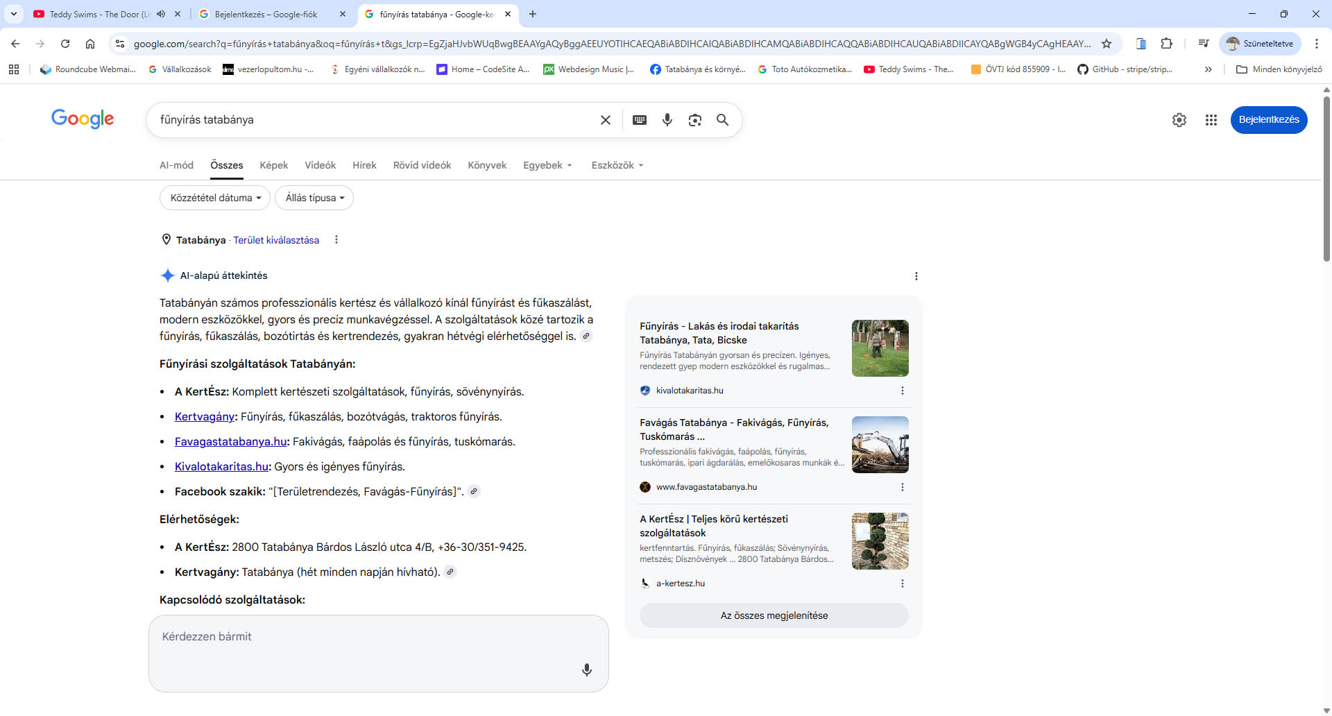
Task: Open the GitHub stripe bookmark
Action: (1125, 69)
